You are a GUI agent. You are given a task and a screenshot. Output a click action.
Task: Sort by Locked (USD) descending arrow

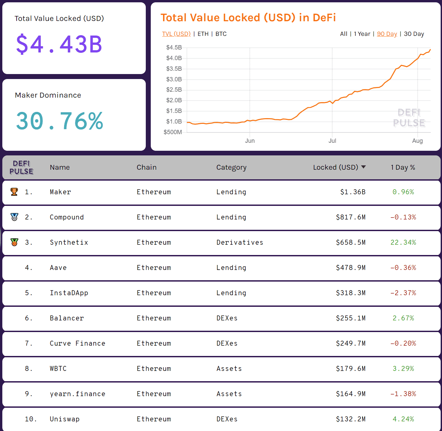[x=363, y=167]
